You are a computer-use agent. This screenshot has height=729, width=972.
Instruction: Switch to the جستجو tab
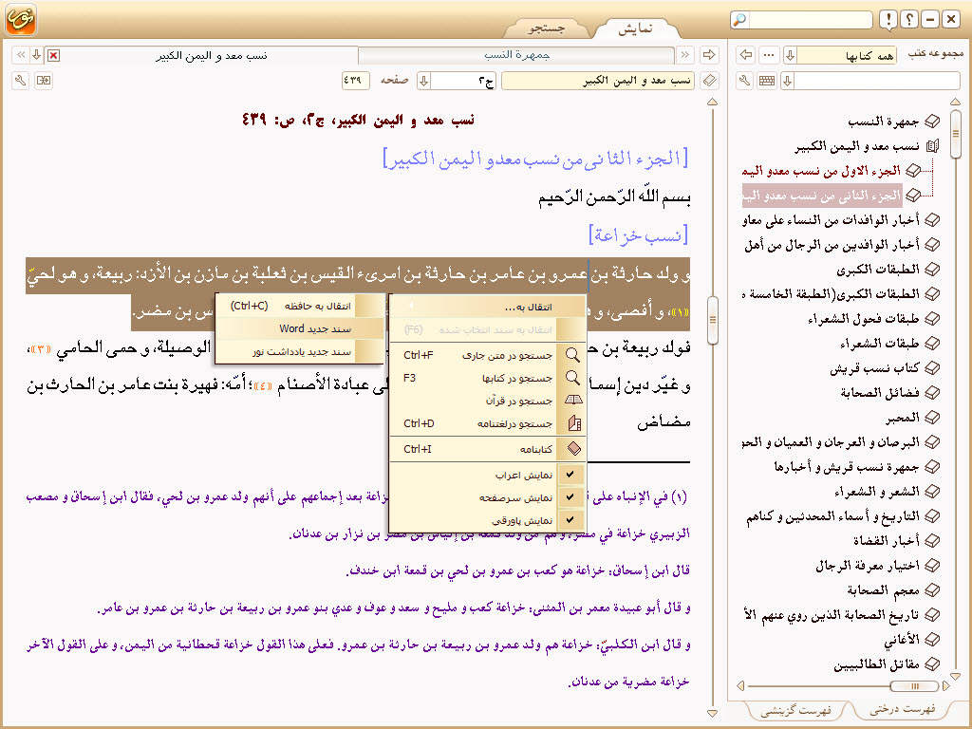[x=546, y=28]
